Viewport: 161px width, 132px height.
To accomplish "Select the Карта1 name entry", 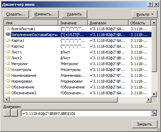I will (18, 40).
